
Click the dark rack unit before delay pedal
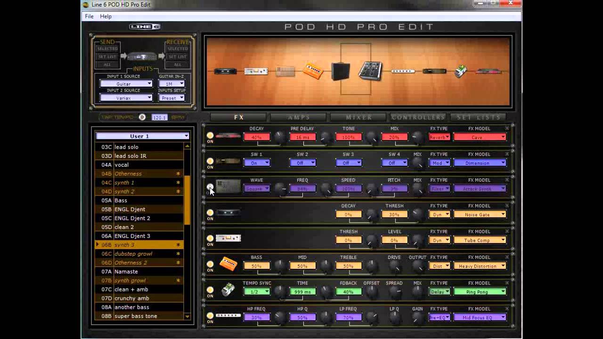pos(434,72)
